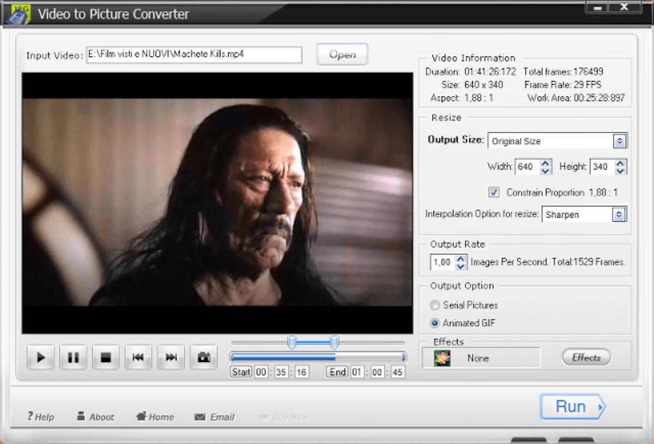Skip to the next frame
Viewport: 654px width, 444px height.
pos(171,357)
